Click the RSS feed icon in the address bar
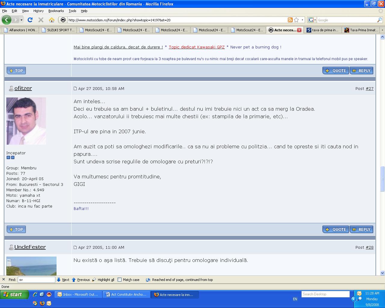The width and height of the screenshot is (385, 308). pos(290,20)
